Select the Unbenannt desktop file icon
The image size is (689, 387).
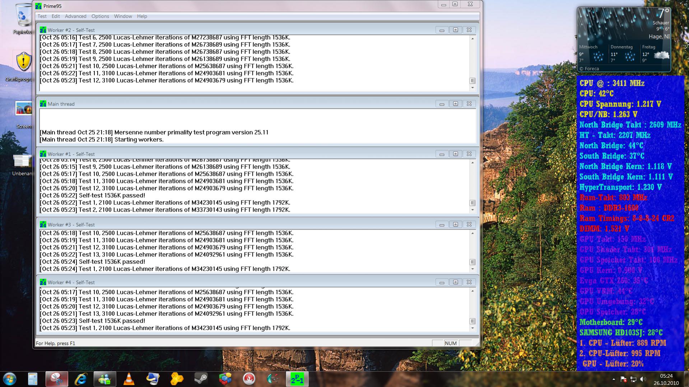click(22, 165)
